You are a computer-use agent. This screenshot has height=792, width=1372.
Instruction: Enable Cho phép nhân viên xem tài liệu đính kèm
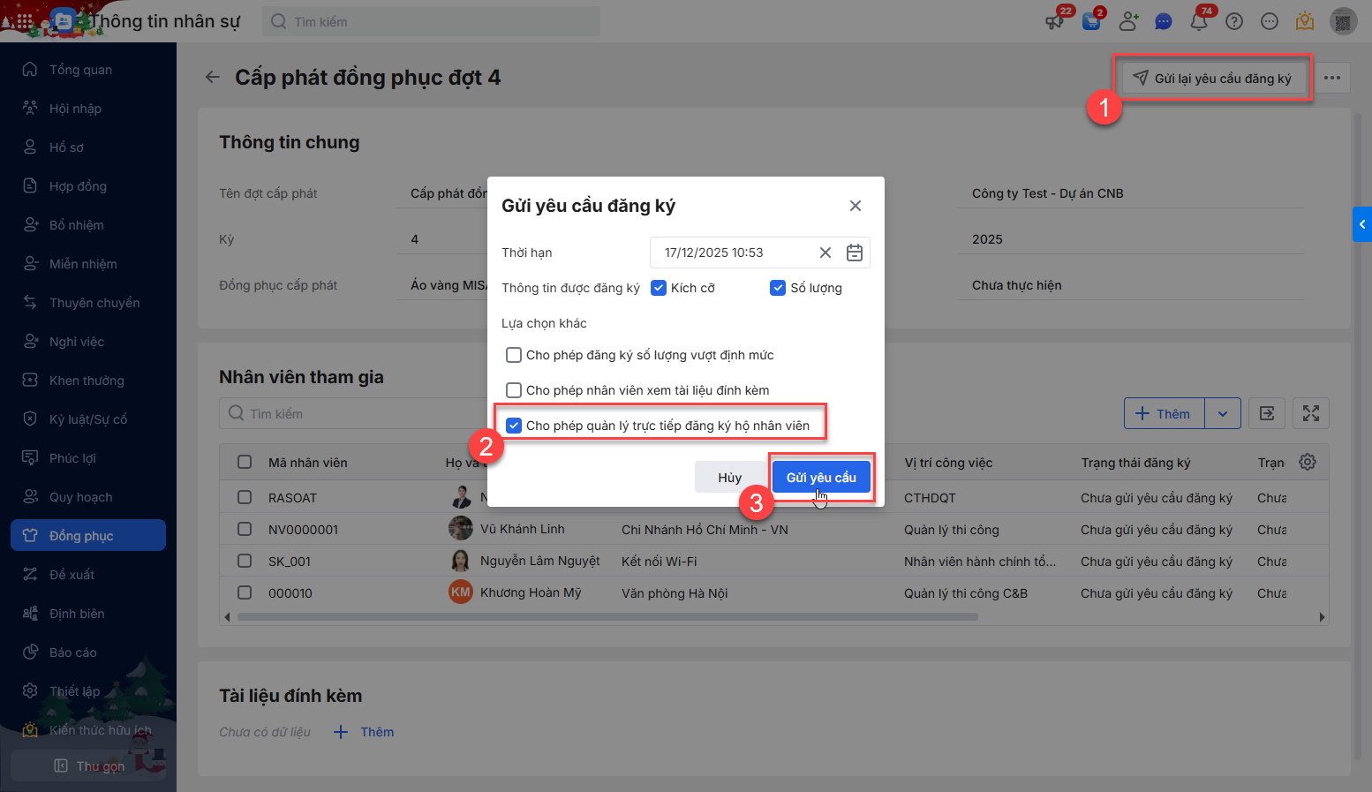pos(514,390)
